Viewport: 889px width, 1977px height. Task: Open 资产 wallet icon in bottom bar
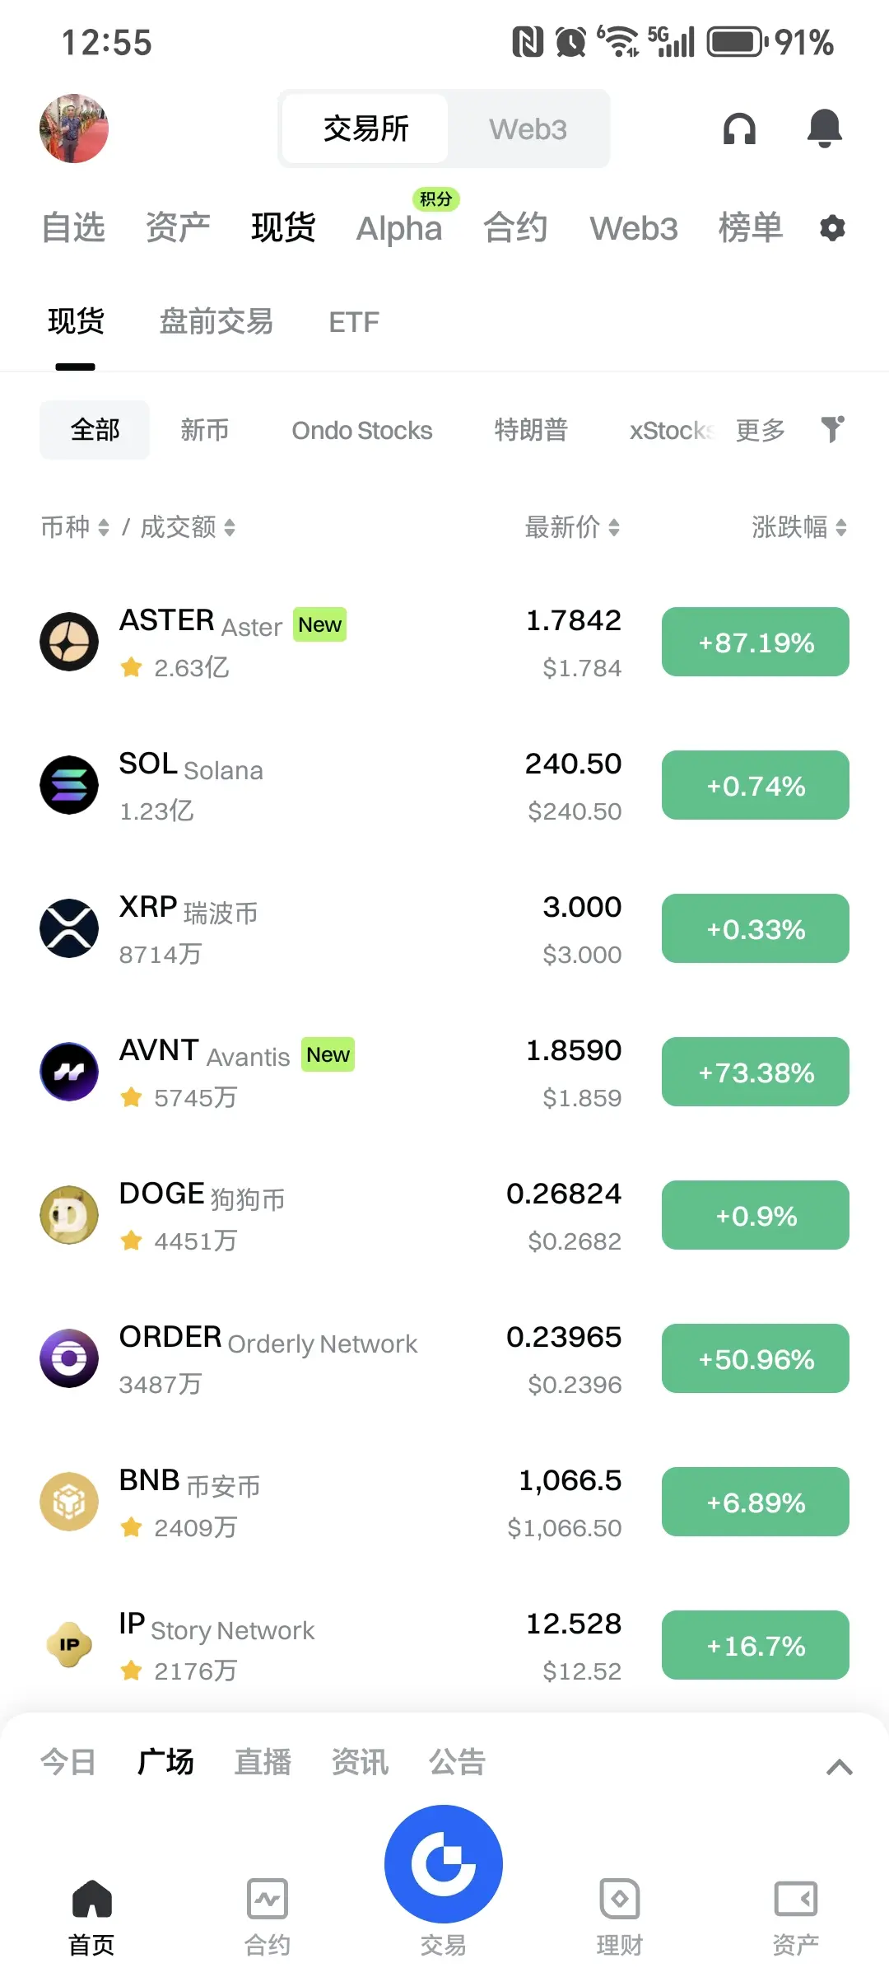tap(796, 1916)
